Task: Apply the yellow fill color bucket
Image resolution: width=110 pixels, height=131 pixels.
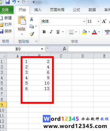Action: (x=84, y=32)
